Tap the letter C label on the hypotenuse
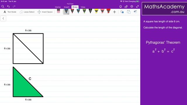This screenshot has width=187, height=105. click(30, 78)
